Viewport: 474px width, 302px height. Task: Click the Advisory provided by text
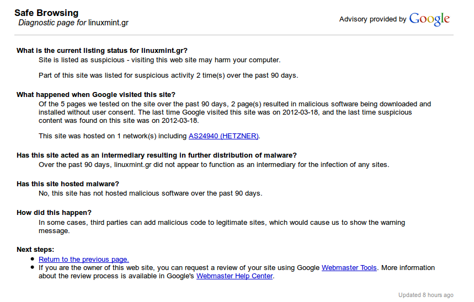pyautogui.click(x=372, y=19)
